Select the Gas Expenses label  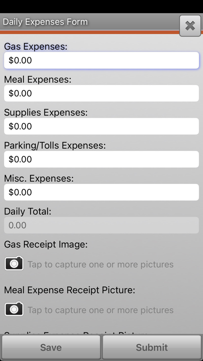tap(35, 46)
